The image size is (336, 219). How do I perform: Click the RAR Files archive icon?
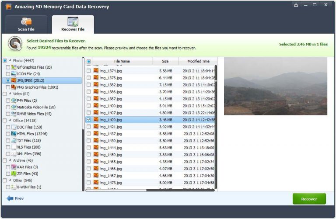[14, 167]
